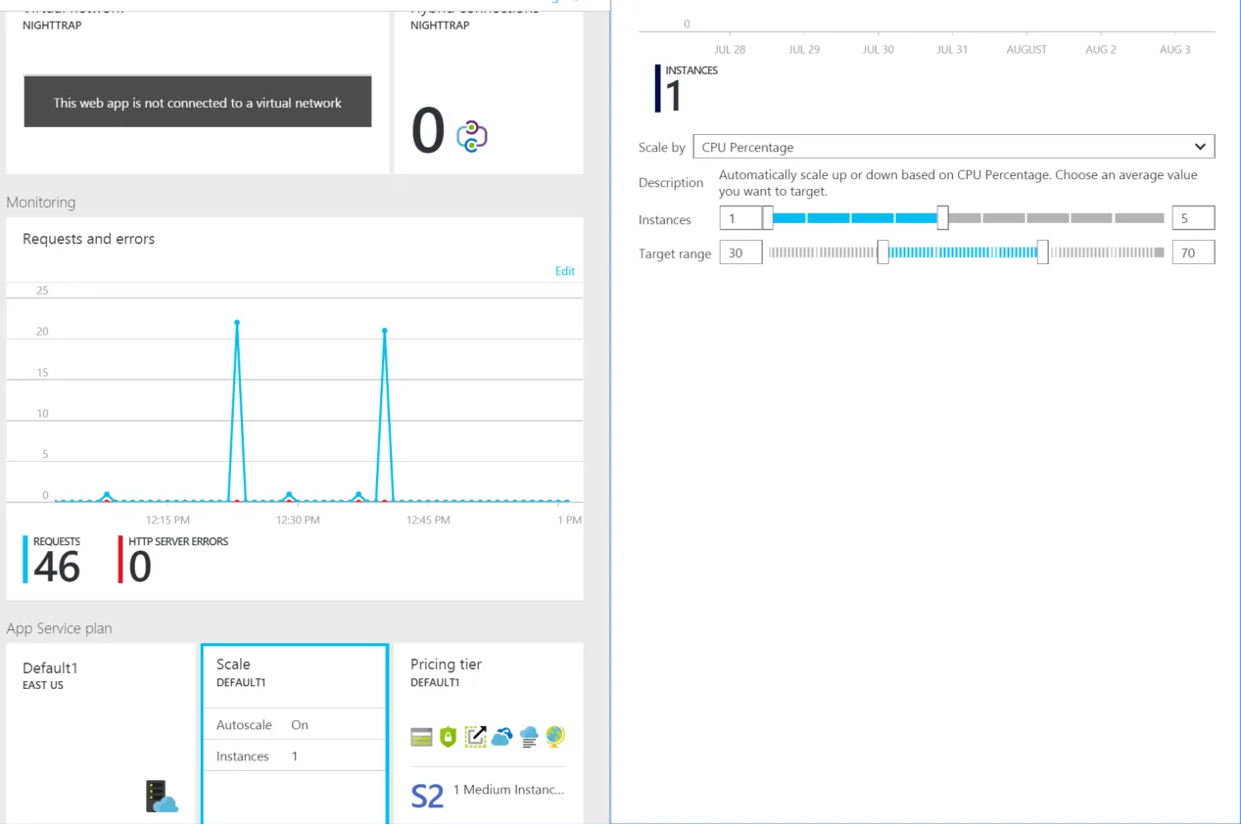The image size is (1241, 824).
Task: Click the green shield lock icon
Action: coord(448,737)
